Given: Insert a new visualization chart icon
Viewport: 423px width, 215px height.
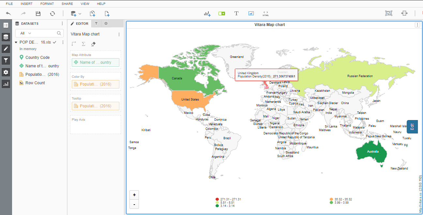Looking at the screenshot, I should (x=207, y=13).
